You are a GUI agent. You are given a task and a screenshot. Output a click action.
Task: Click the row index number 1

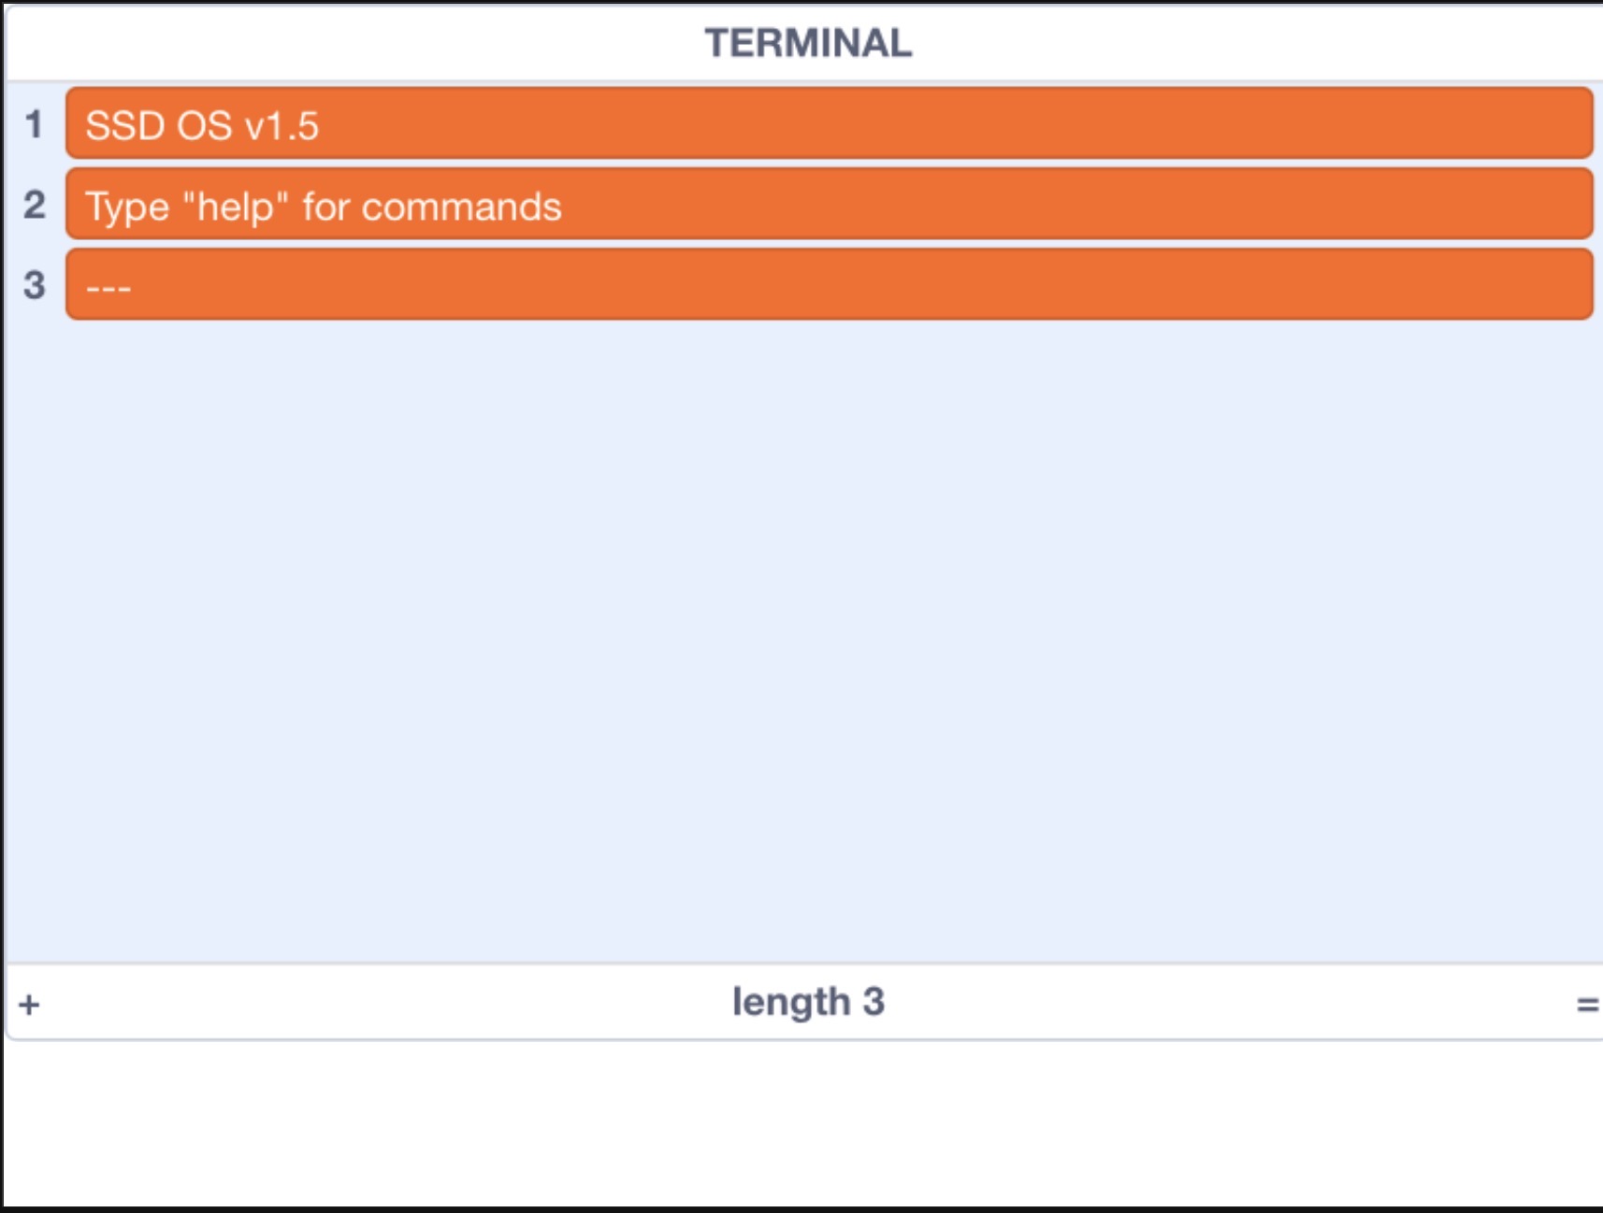35,124
